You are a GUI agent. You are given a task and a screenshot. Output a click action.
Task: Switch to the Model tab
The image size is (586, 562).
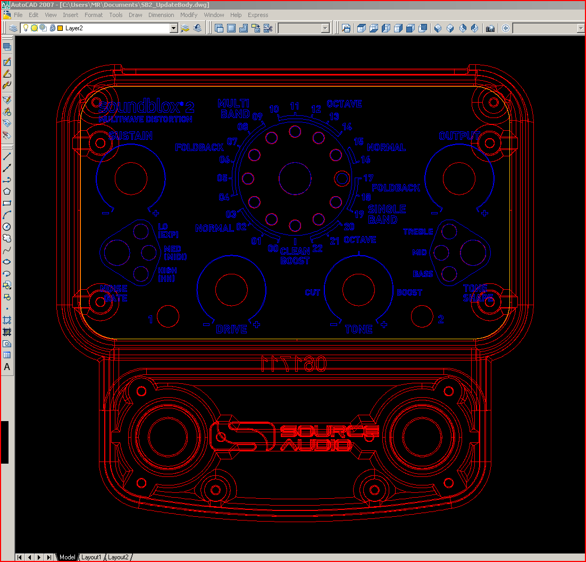coord(68,557)
